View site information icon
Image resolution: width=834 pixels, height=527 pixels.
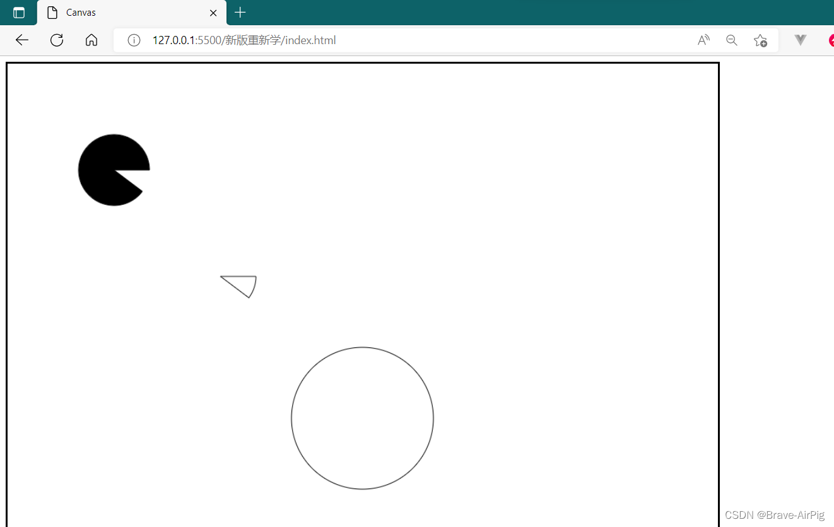pos(134,40)
